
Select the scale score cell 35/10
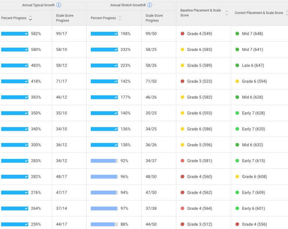(x=61, y=113)
